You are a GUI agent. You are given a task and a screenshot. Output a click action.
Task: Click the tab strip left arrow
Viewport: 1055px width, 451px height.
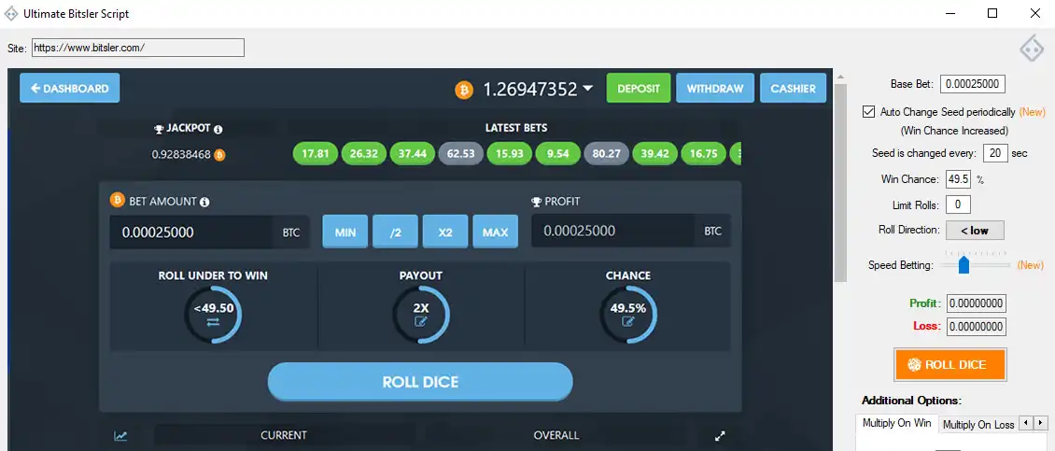coord(1026,423)
